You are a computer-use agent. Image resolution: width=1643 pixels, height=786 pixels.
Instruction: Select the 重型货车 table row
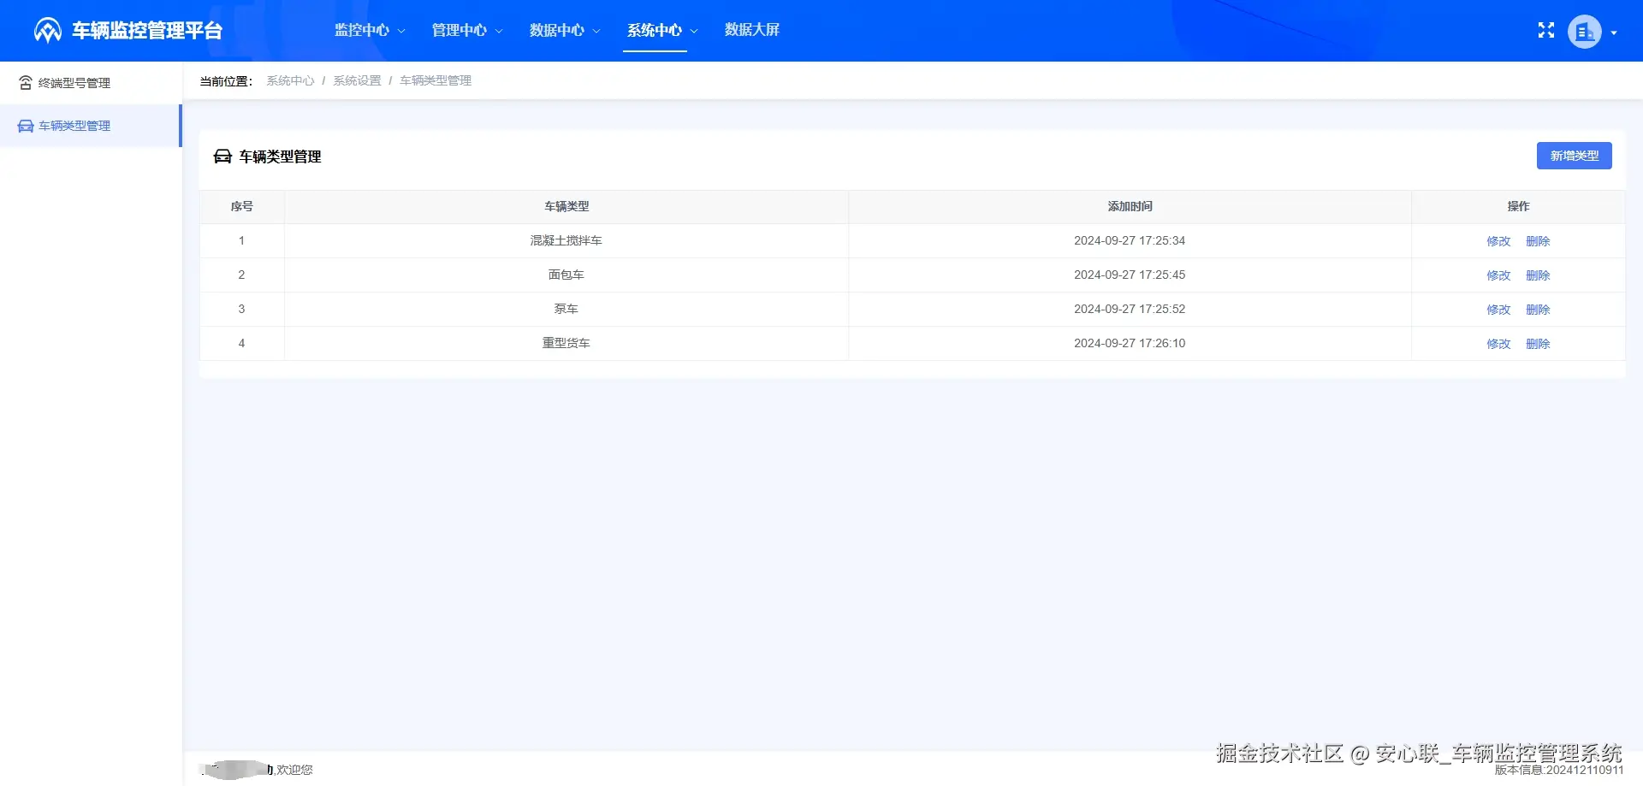click(566, 343)
